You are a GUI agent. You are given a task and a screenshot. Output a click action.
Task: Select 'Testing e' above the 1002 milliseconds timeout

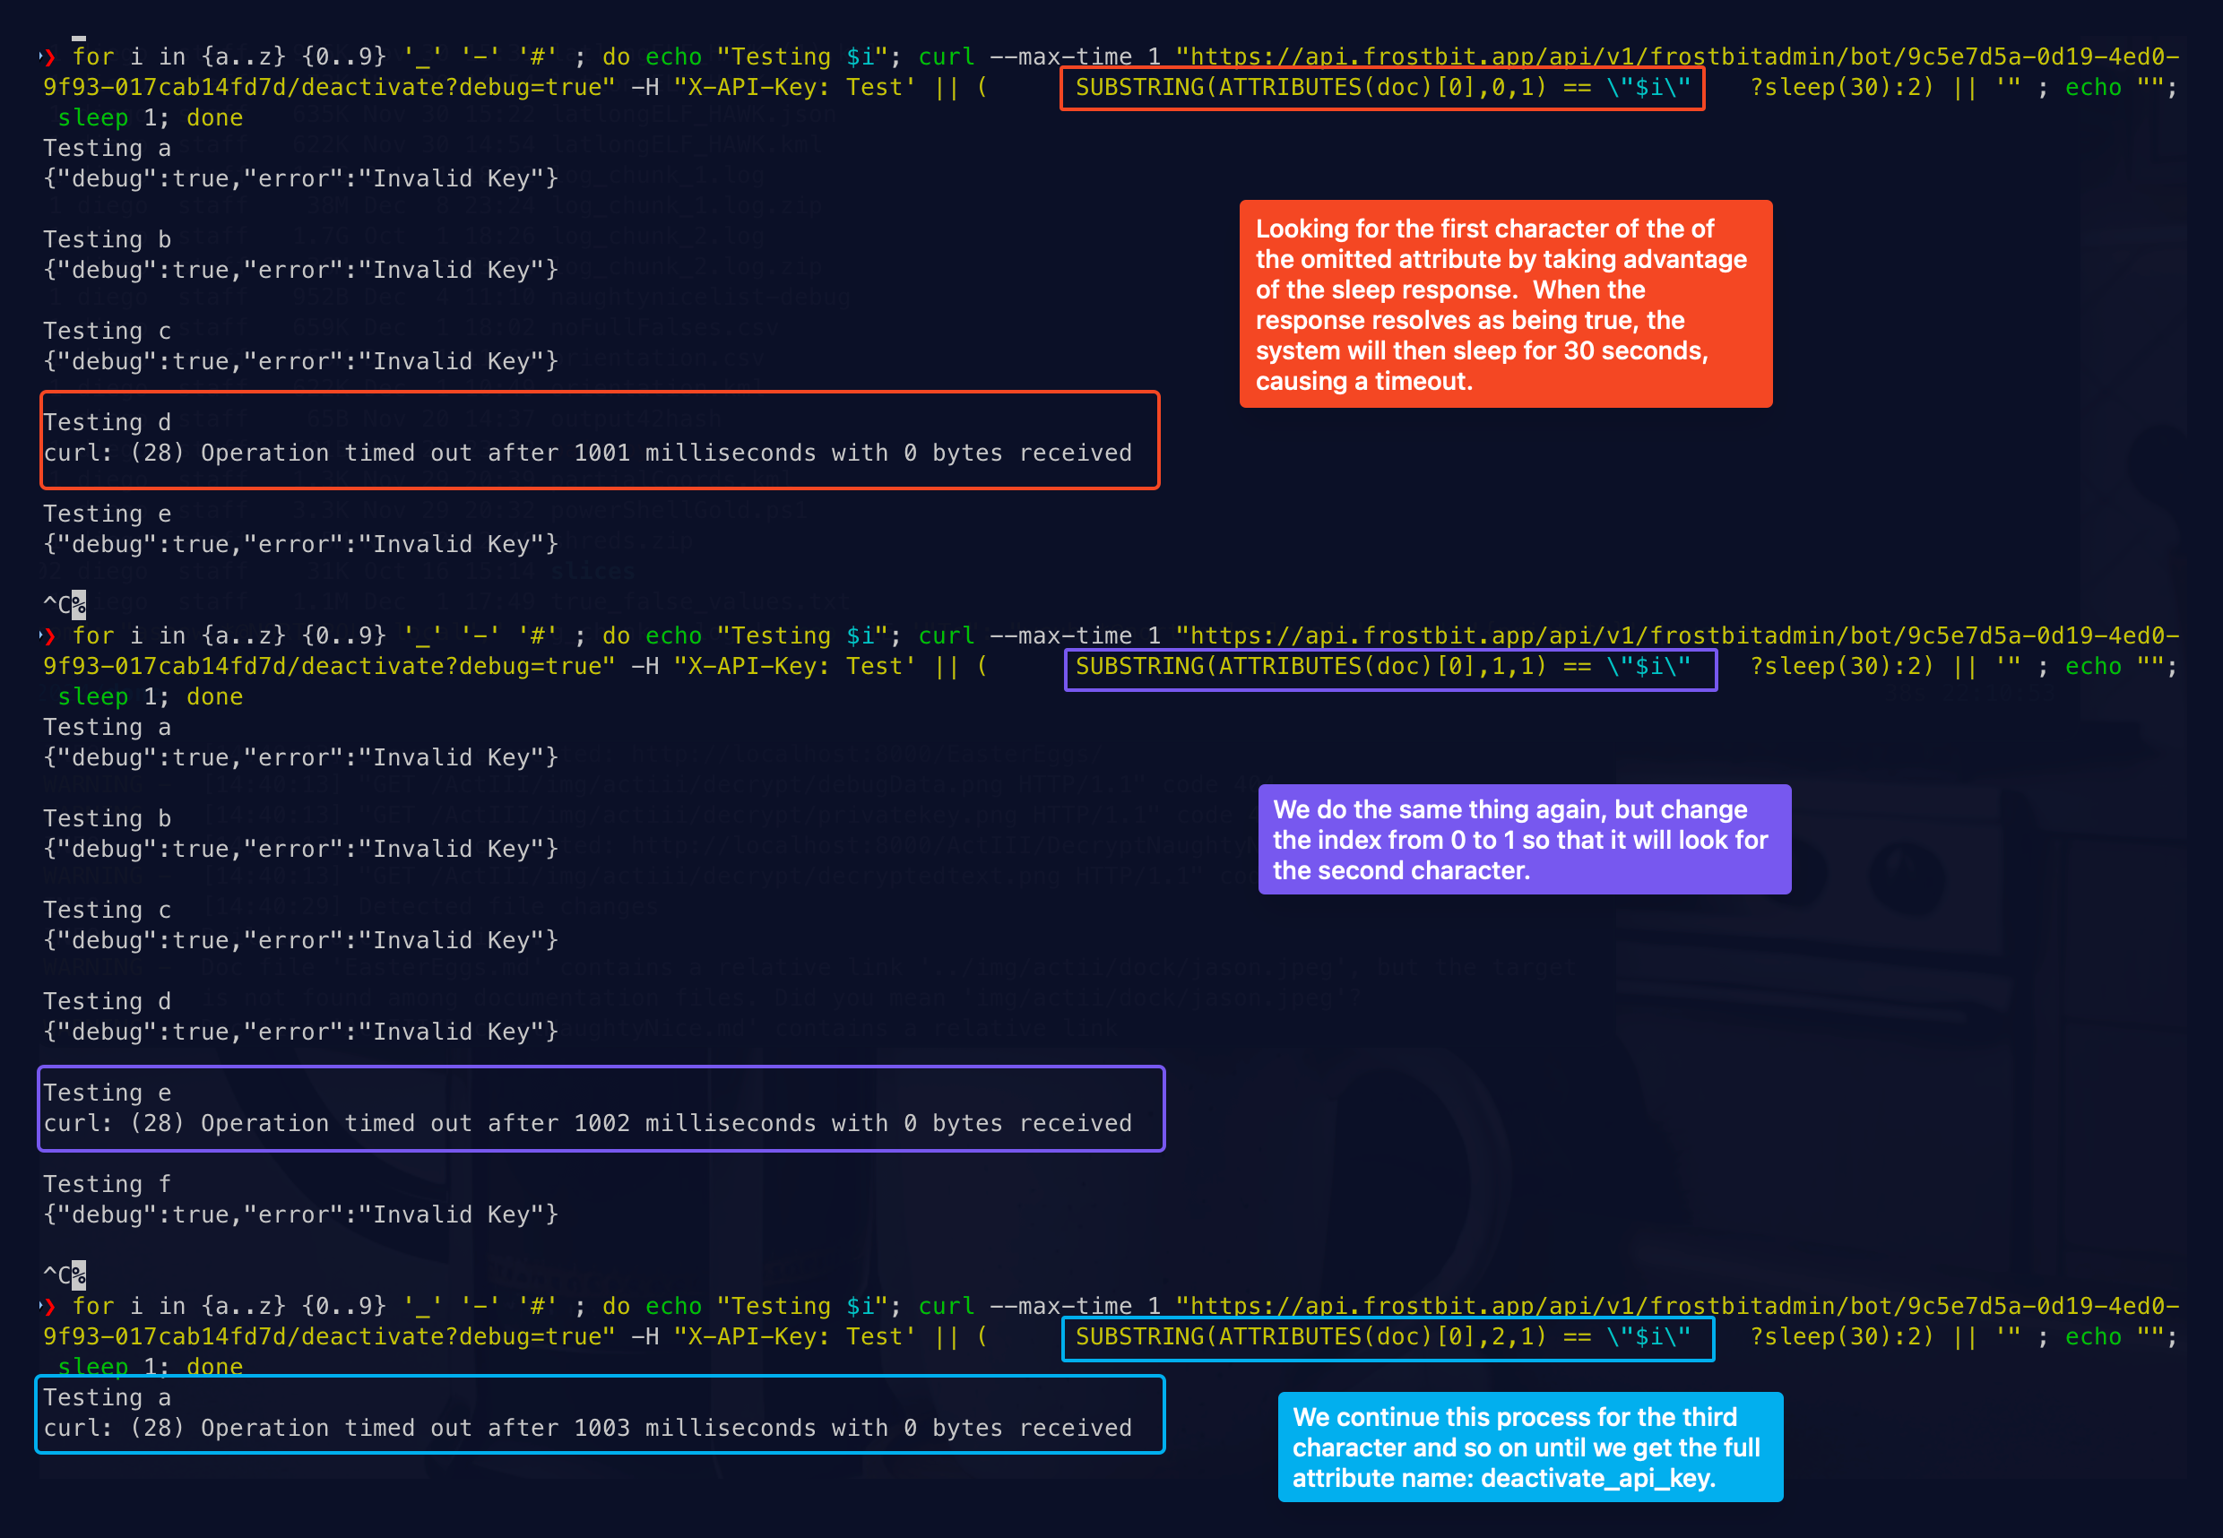[x=107, y=1093]
